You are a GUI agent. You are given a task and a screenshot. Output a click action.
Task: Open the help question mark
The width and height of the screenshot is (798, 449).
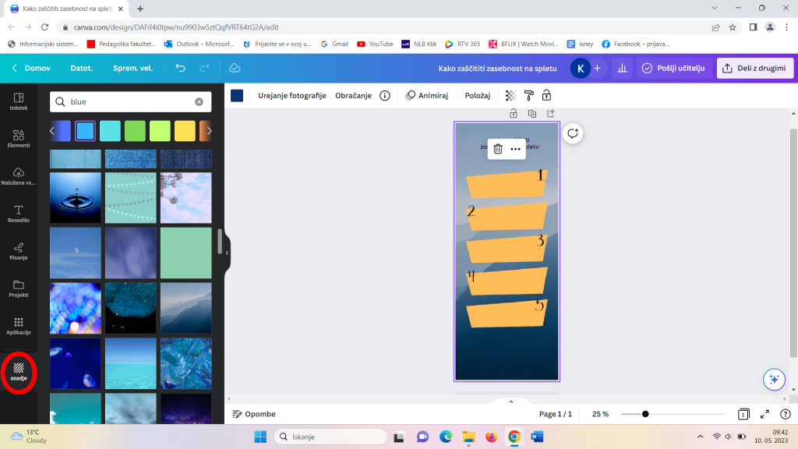tap(786, 414)
